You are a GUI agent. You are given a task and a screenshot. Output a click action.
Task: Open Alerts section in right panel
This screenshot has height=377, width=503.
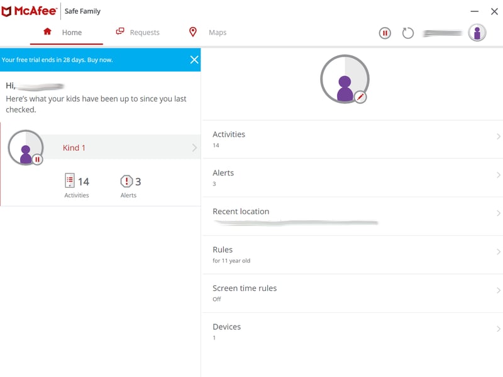pos(353,178)
